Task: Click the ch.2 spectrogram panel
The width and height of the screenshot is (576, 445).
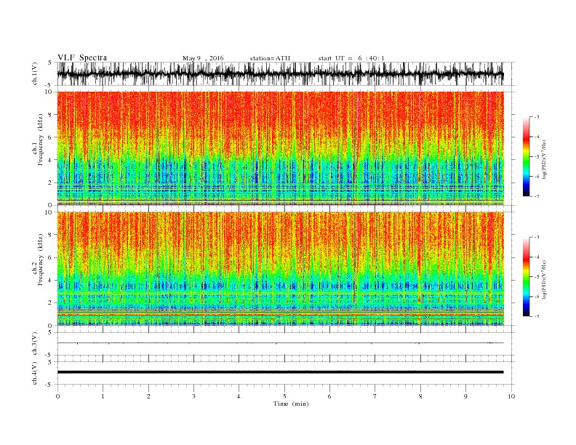Action: [x=280, y=269]
